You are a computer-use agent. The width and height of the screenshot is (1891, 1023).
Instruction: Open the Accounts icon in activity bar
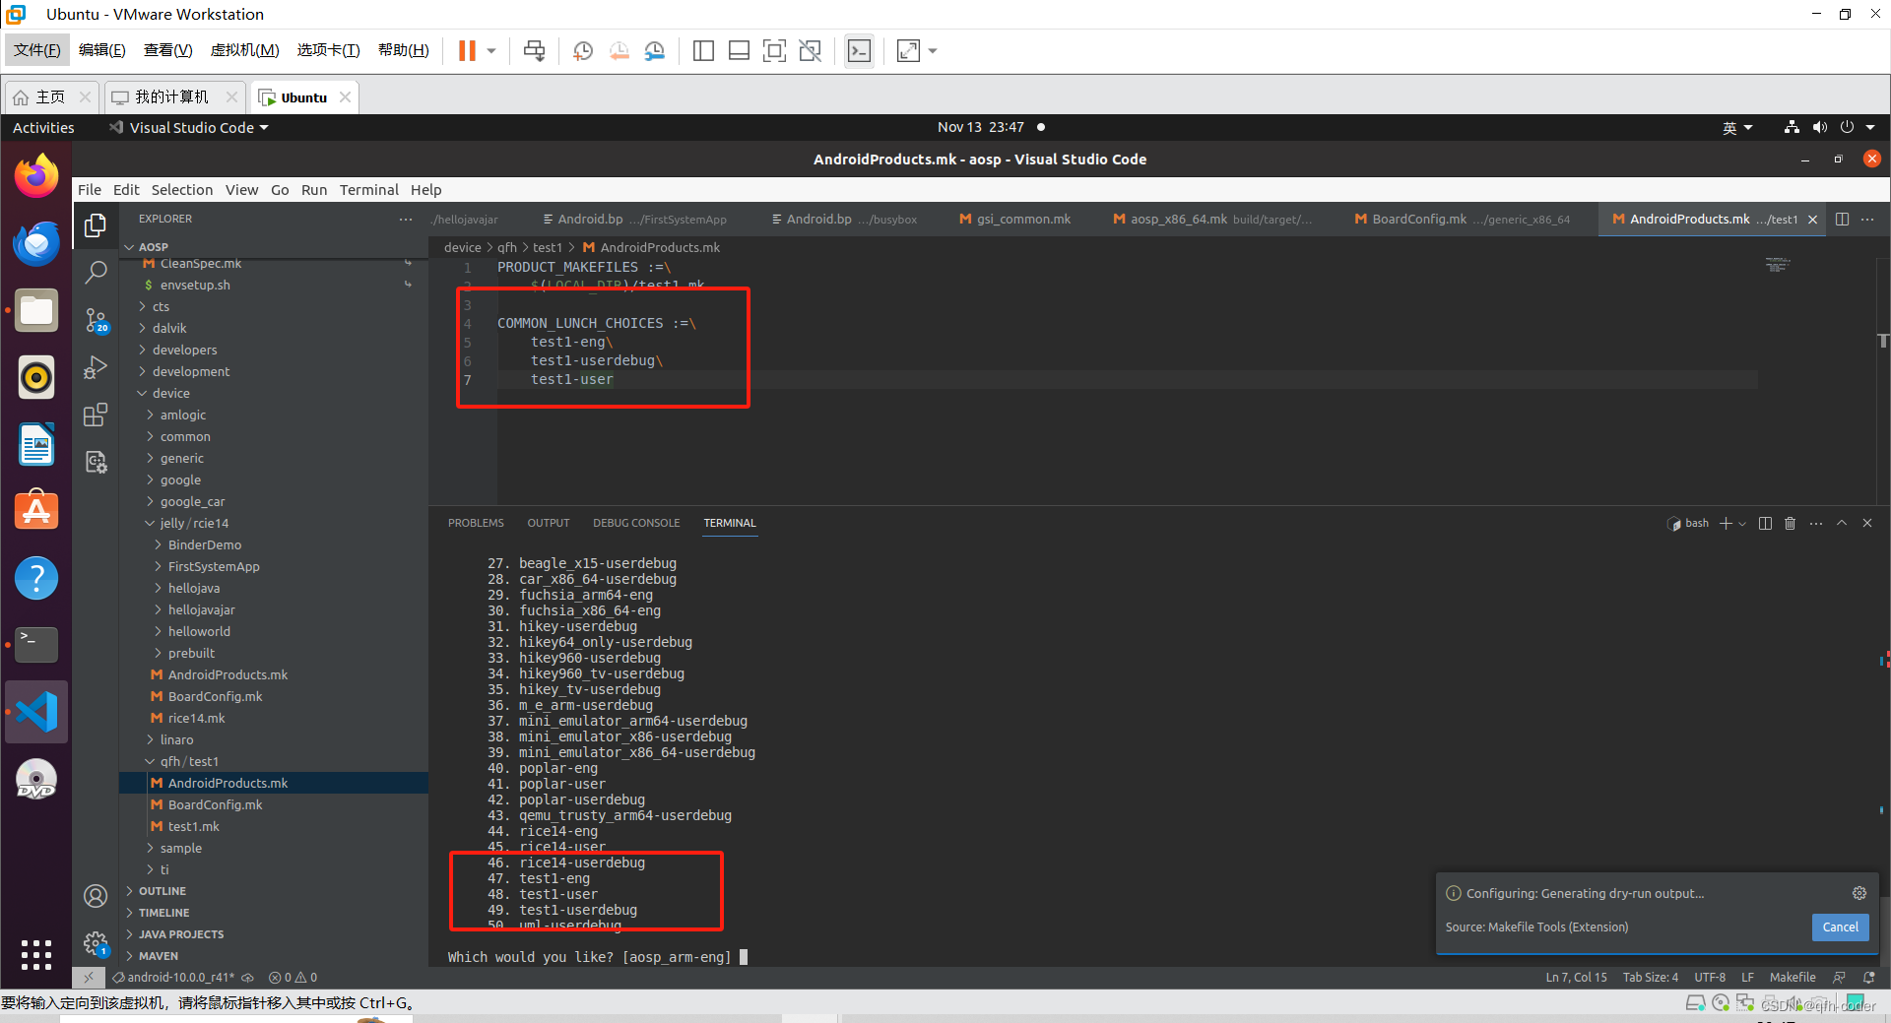coord(96,896)
